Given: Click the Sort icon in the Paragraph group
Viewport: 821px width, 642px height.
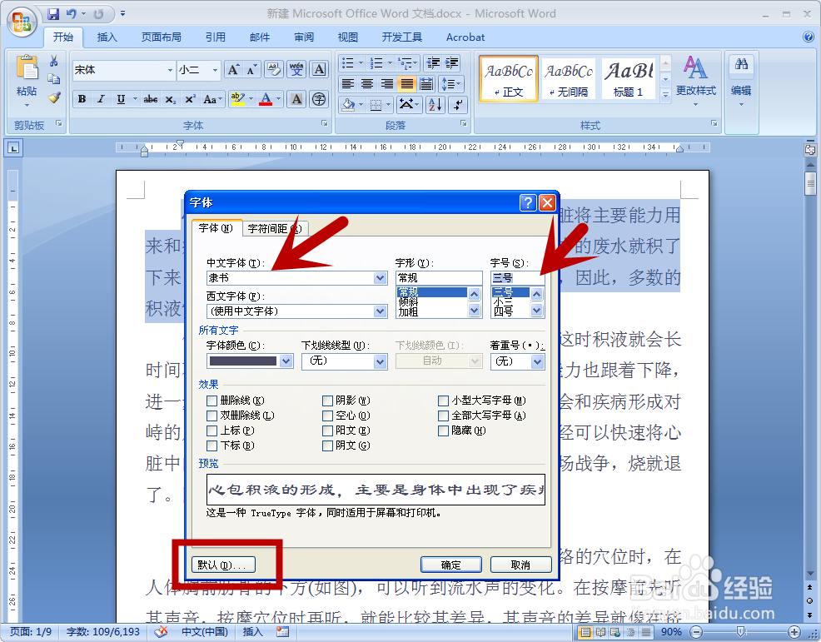Looking at the screenshot, I should pos(434,104).
